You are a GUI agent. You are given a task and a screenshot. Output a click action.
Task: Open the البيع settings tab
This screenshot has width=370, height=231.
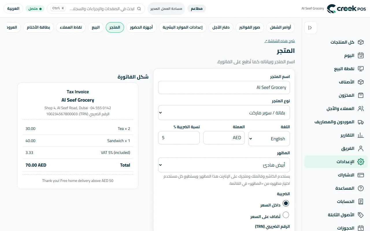[96, 27]
